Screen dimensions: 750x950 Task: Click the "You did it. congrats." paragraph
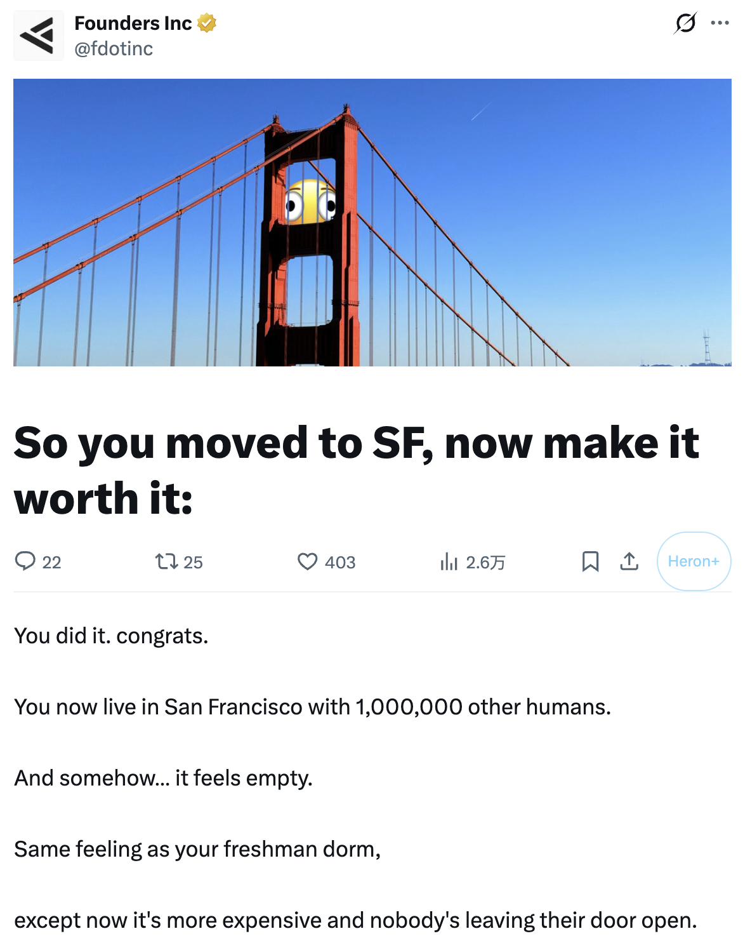[111, 636]
